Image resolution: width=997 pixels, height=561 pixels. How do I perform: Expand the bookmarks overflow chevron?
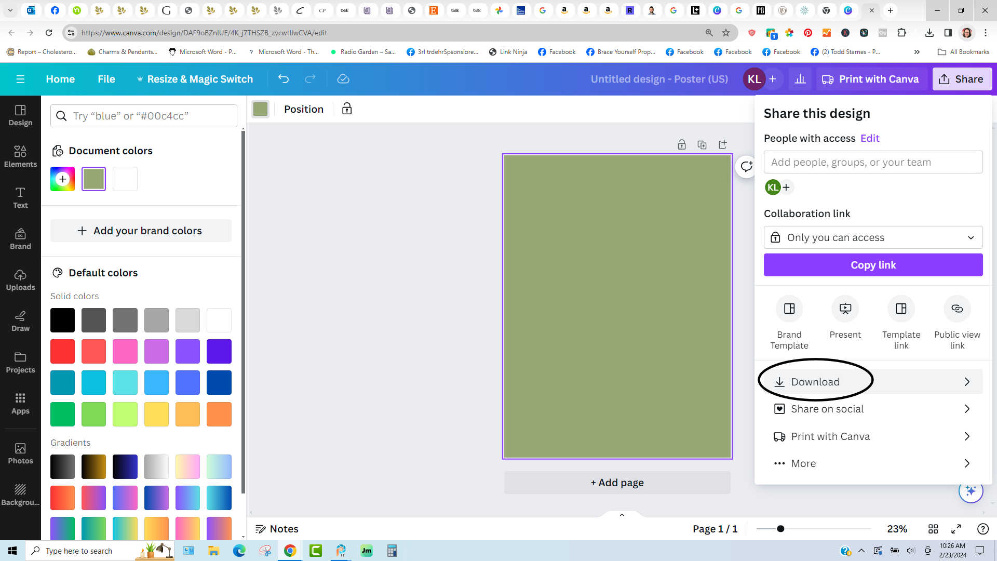pyautogui.click(x=917, y=52)
